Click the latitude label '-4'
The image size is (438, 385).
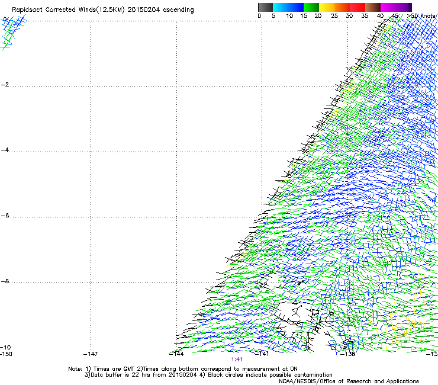pos(5,150)
